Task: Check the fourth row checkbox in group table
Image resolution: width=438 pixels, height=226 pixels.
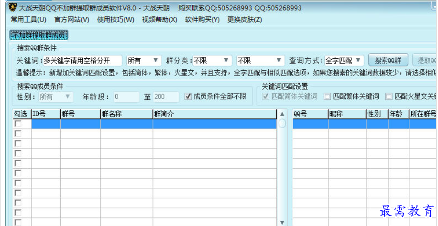Action: (18, 153)
